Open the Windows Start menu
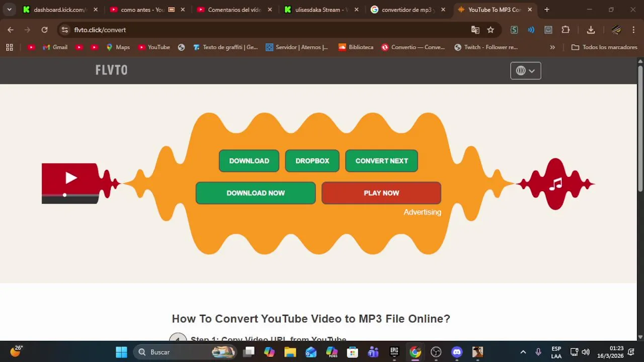This screenshot has width=644, height=362. click(121, 352)
